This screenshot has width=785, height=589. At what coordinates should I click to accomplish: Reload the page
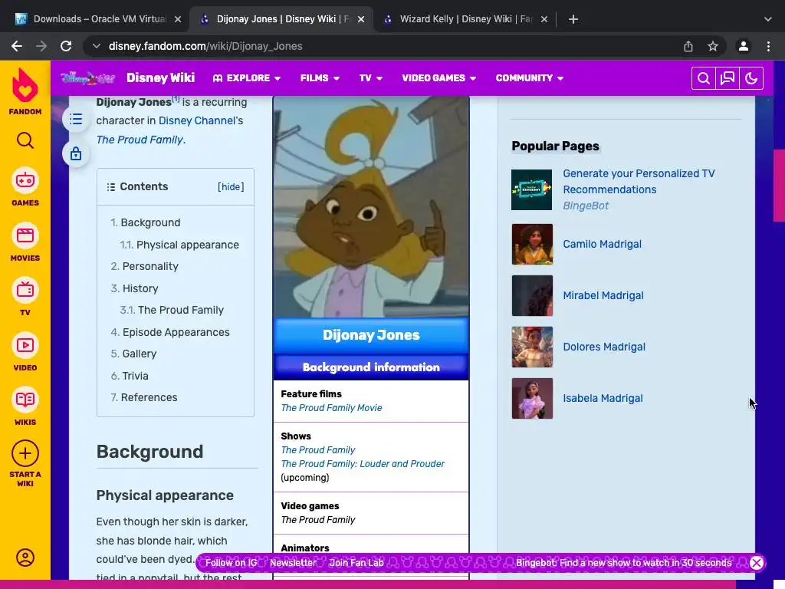point(66,46)
